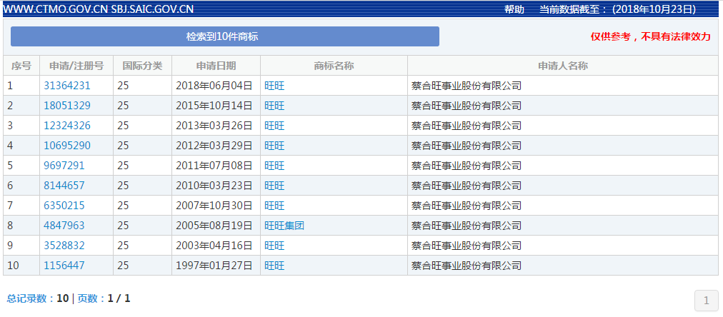Open registration number 4847963
The height and width of the screenshot is (317, 723).
coord(64,226)
